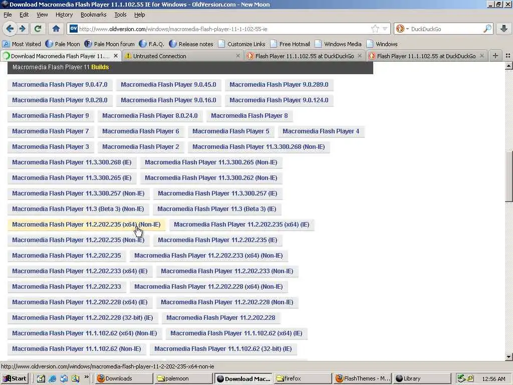Go back with the Back arrow button
The width and height of the screenshot is (513, 385).
10,29
